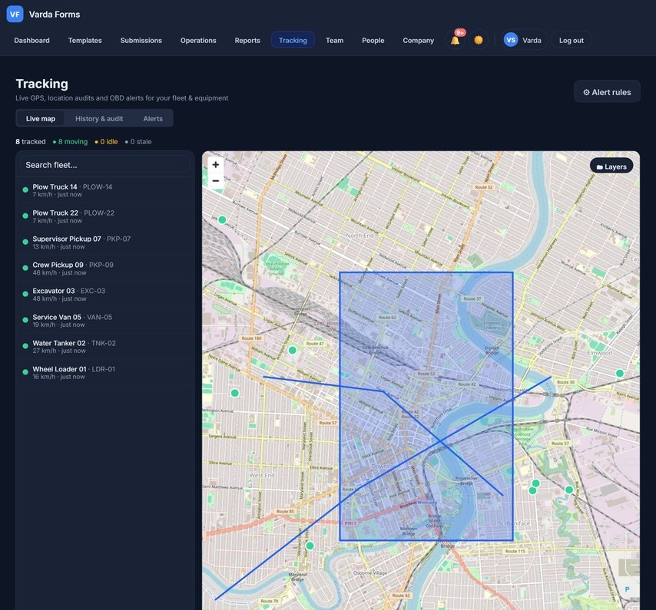Click the '8 moving' status filter

tap(71, 142)
